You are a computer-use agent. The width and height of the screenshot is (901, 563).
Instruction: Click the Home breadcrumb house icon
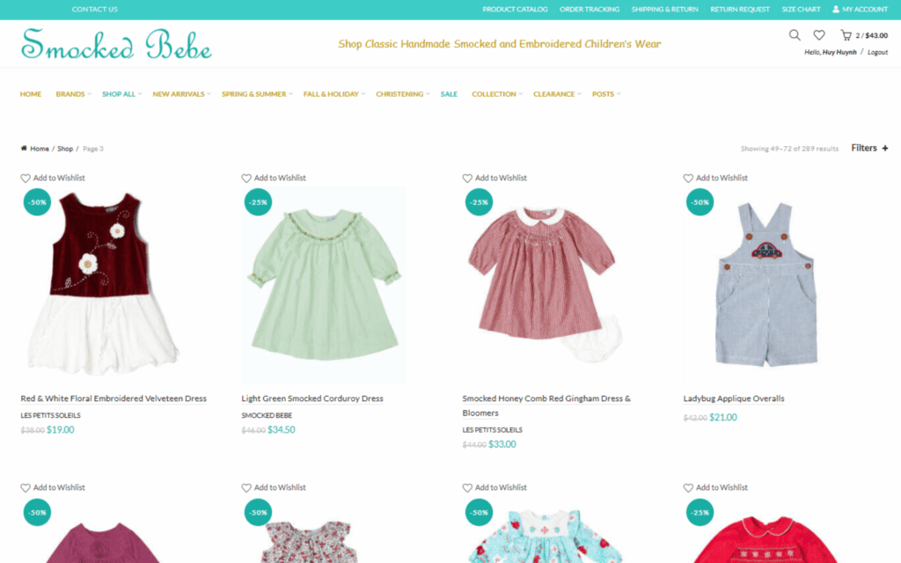point(24,148)
